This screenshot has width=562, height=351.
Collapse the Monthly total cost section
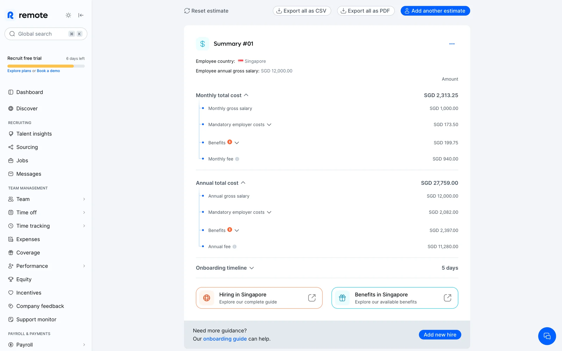point(246,95)
